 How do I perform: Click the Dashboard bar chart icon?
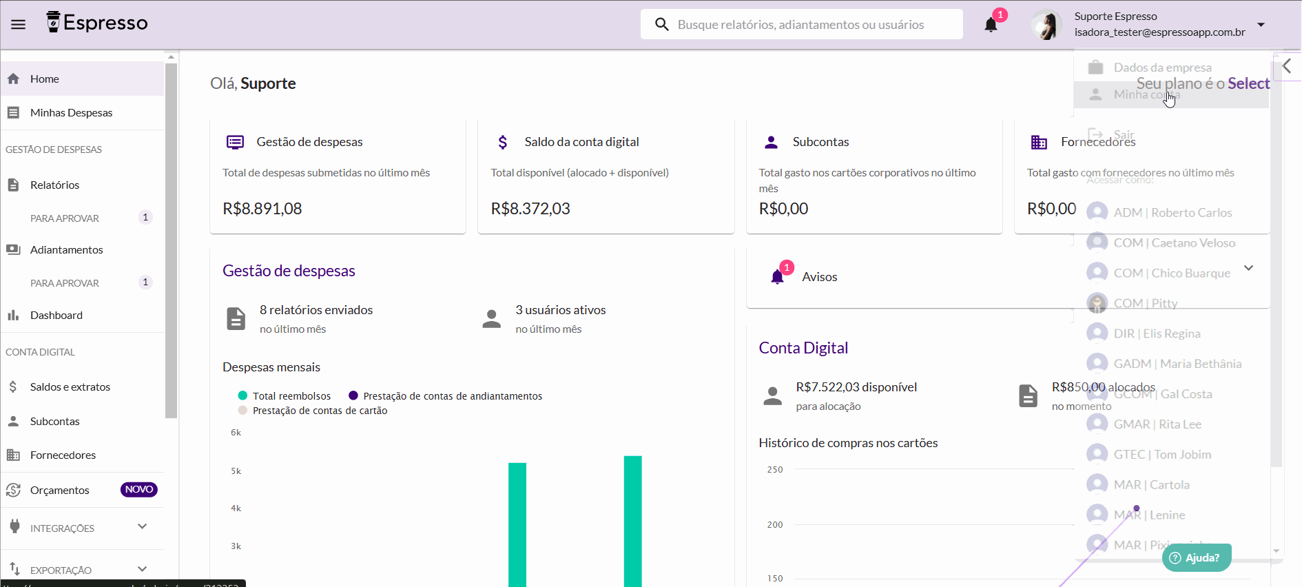pyautogui.click(x=13, y=315)
